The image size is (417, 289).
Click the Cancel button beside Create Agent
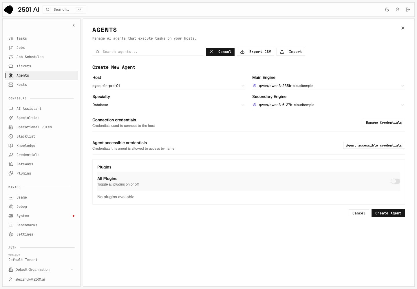point(359,213)
